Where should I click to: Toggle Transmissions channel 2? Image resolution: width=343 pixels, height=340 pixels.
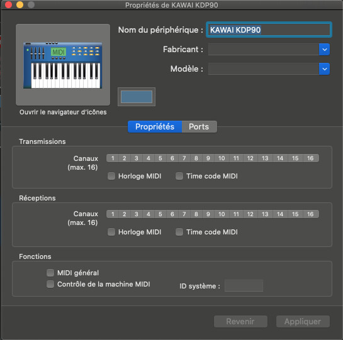pos(125,158)
